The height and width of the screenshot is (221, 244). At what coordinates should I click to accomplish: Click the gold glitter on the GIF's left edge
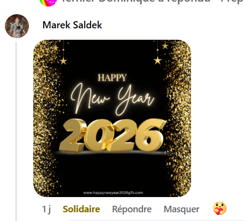(x=45, y=118)
